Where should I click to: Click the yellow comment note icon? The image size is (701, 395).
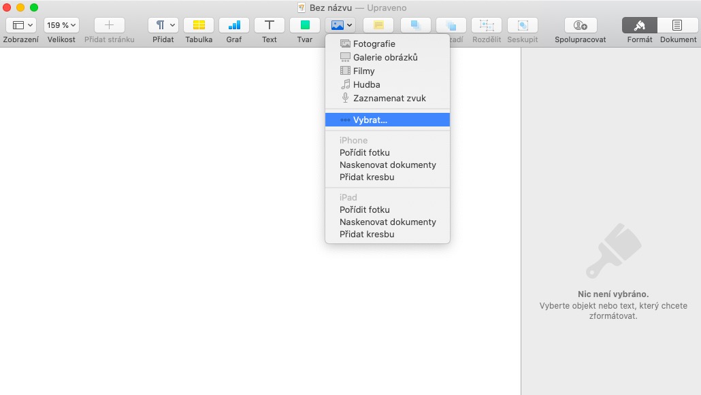click(x=378, y=25)
